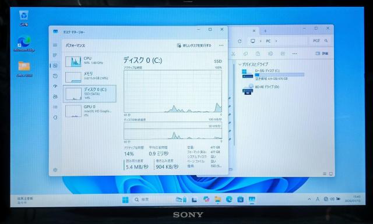Select the メモリ (memory) performance item

[x=90, y=77]
